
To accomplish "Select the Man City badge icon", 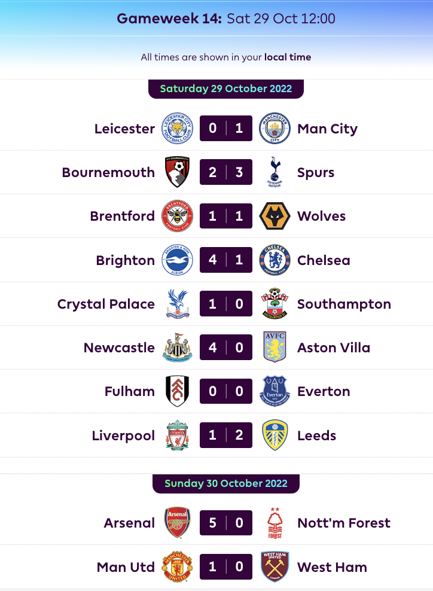I will click(275, 128).
